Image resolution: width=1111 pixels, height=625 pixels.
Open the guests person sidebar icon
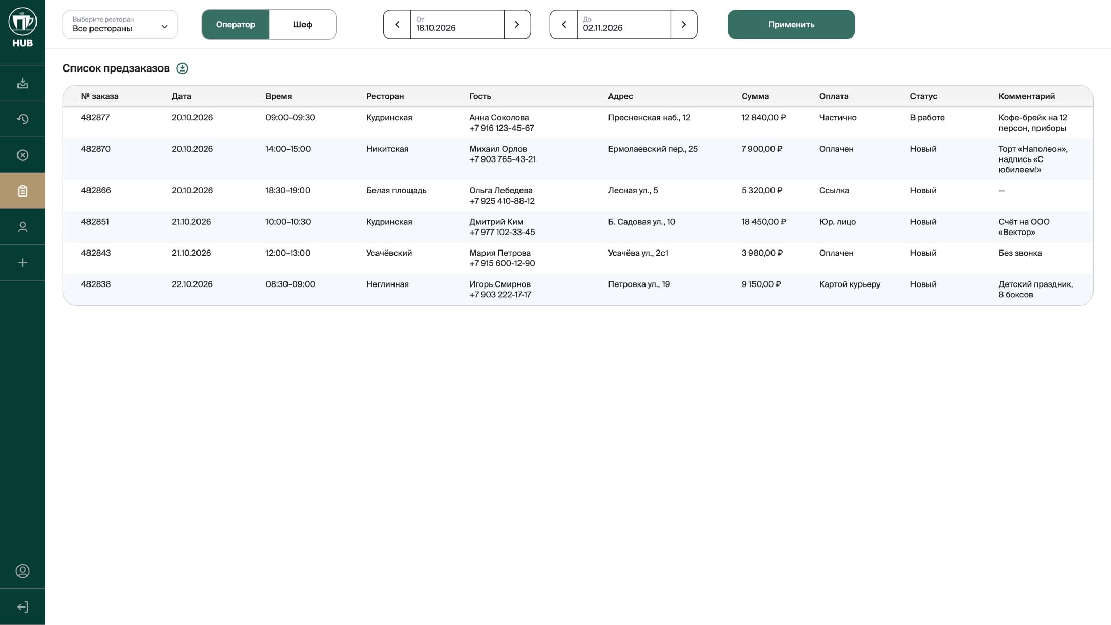pyautogui.click(x=23, y=227)
